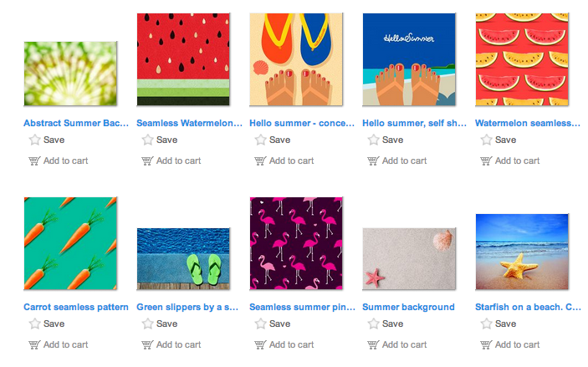The width and height of the screenshot is (588, 367).
Task: Click the star icon under Green slippers
Action: point(147,324)
